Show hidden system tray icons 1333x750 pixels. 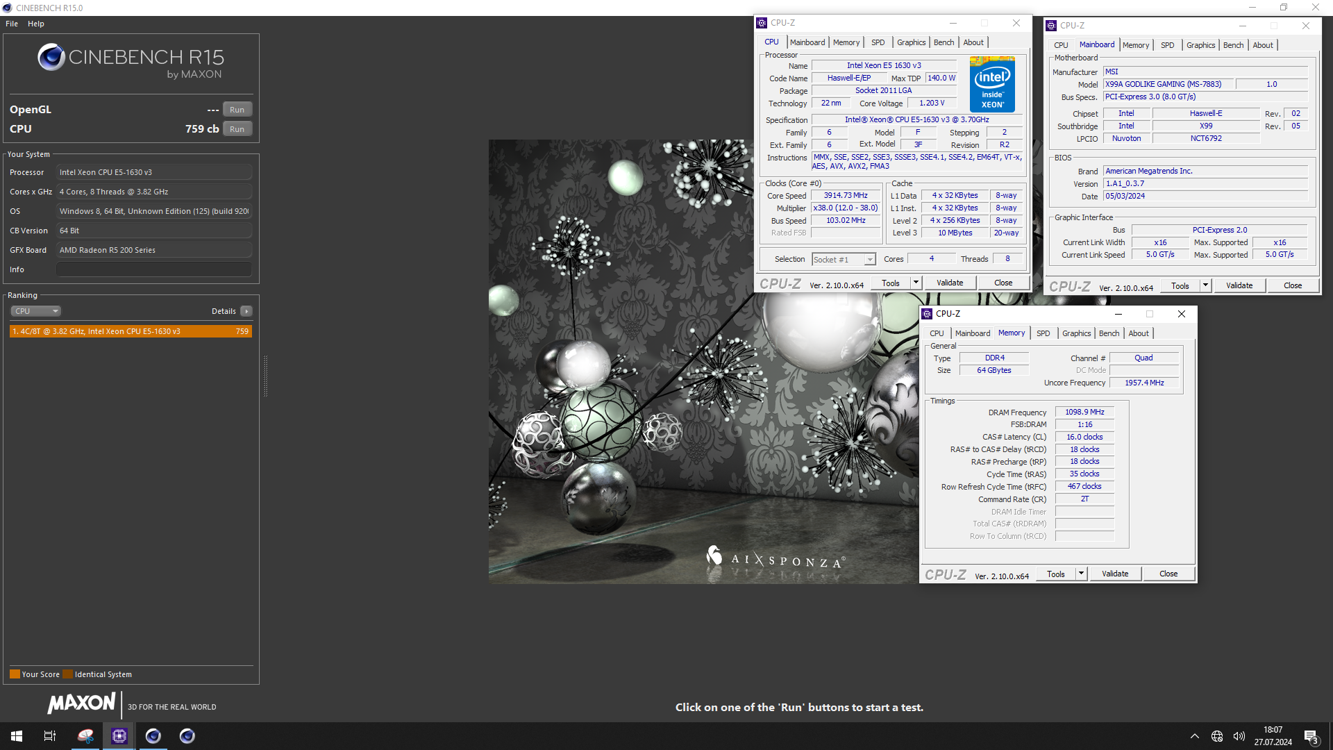(1194, 736)
